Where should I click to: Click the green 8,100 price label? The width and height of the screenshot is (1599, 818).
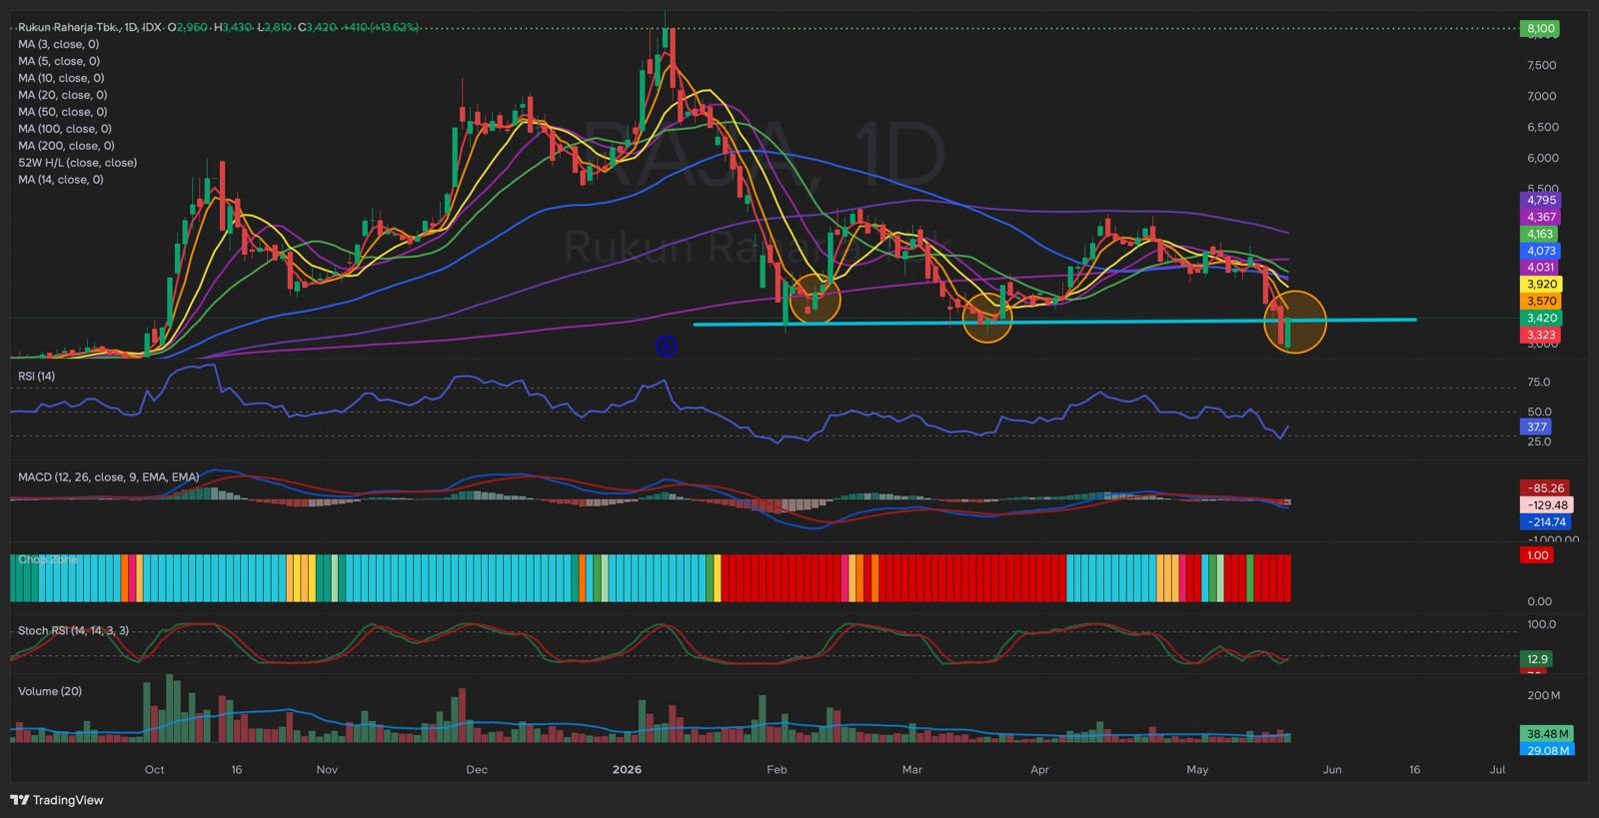(x=1540, y=29)
